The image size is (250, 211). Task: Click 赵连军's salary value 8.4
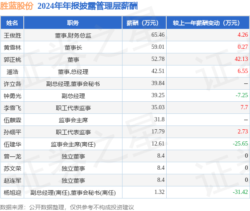coord(161,180)
